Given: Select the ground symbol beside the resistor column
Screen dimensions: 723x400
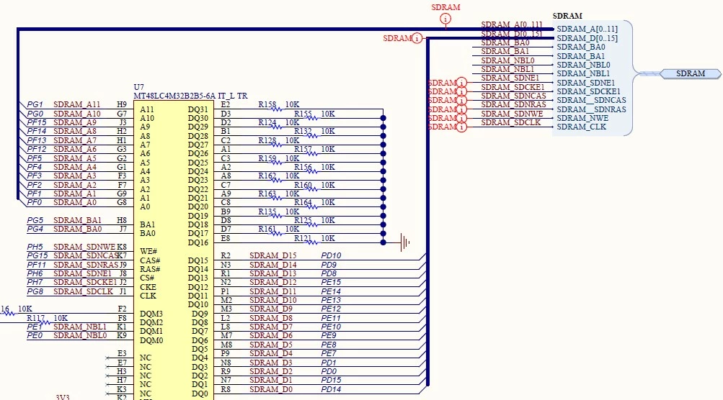Looking at the screenshot, I should pyautogui.click(x=405, y=242).
